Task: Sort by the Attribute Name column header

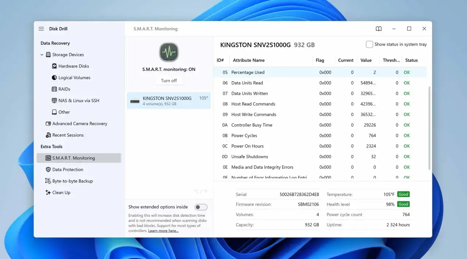Action: [x=249, y=60]
